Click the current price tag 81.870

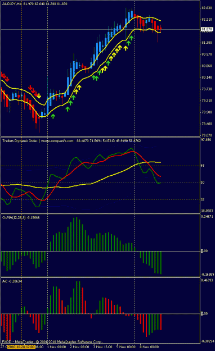(207, 29)
